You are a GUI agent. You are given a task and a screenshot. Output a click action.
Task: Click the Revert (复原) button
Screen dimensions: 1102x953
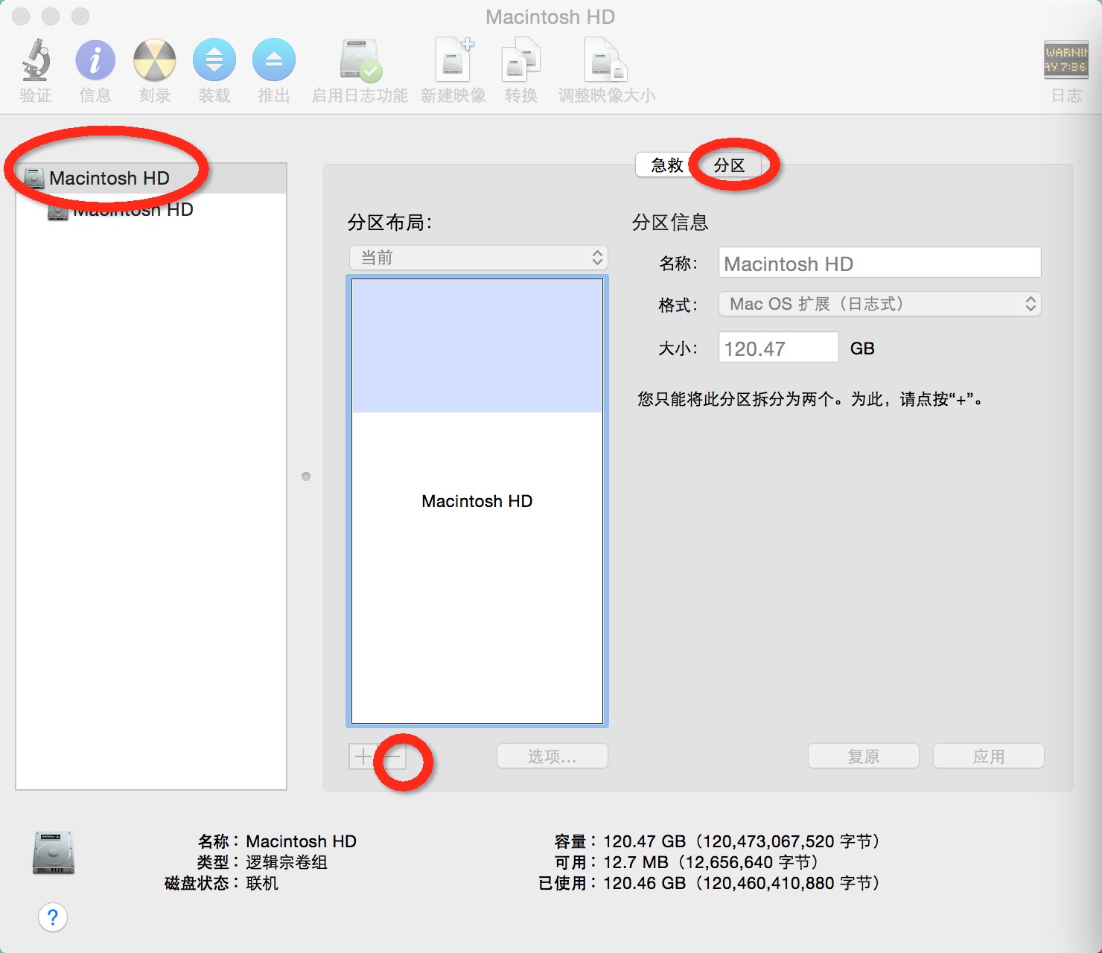click(864, 756)
